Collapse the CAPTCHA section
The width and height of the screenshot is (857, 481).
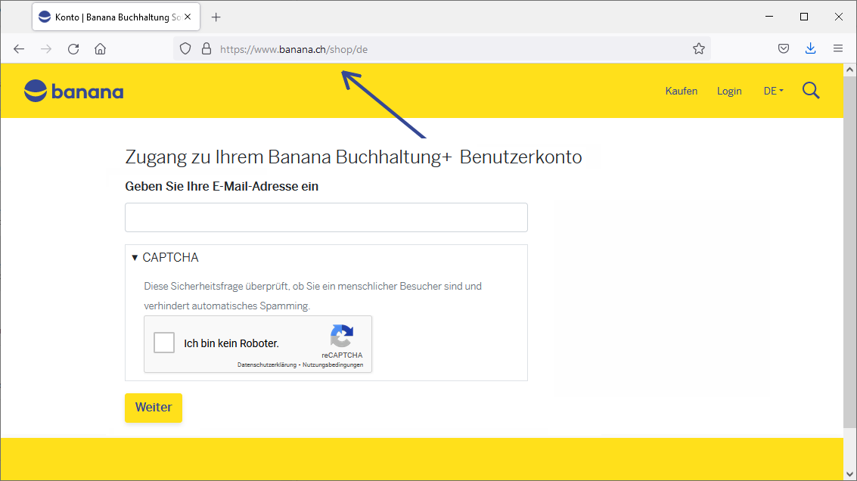tap(164, 258)
